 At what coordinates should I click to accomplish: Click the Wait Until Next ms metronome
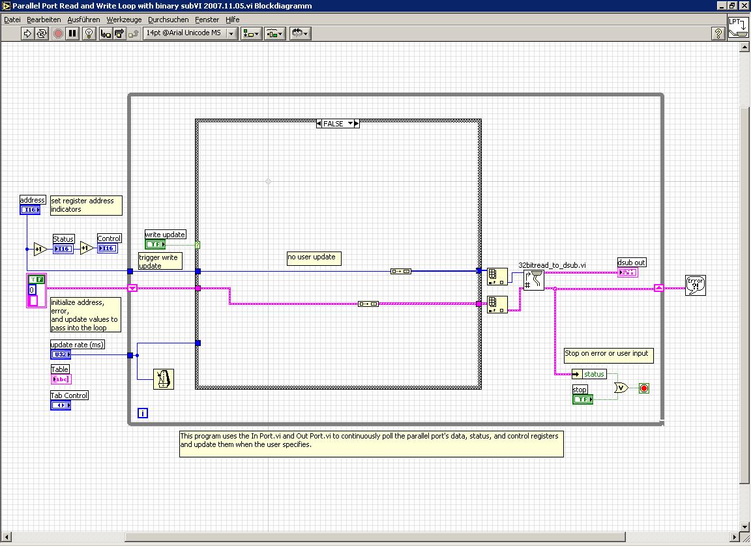[x=164, y=379]
